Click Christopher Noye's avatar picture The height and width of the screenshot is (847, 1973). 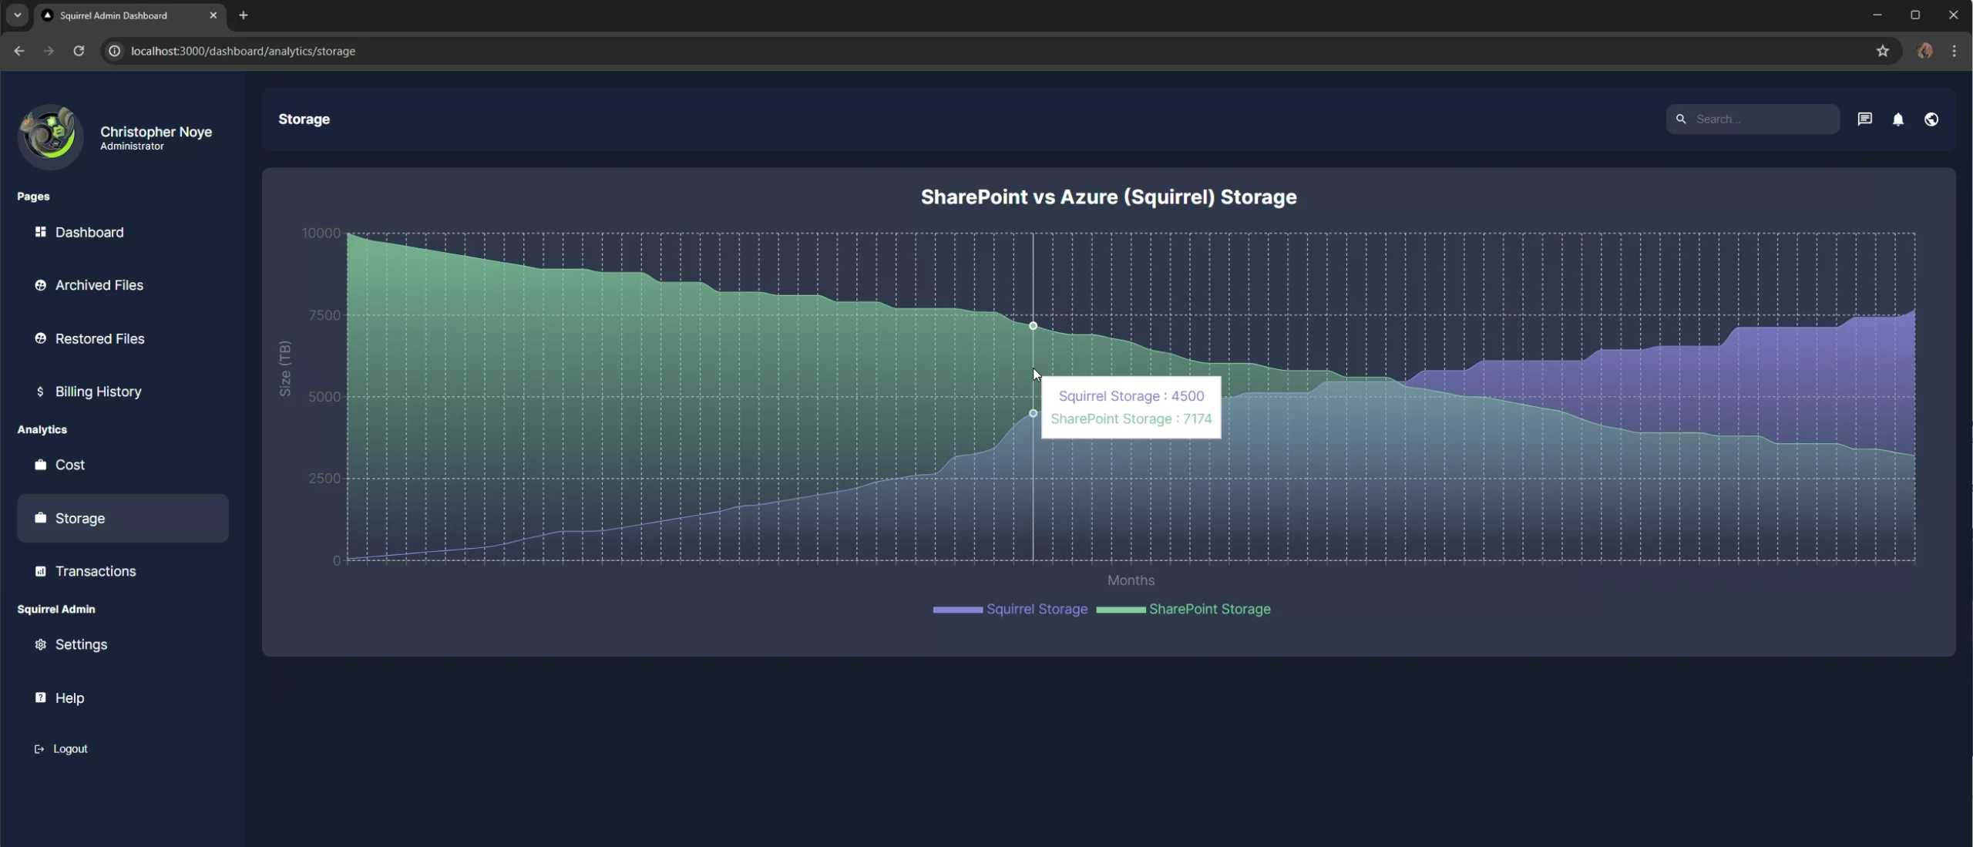point(50,136)
